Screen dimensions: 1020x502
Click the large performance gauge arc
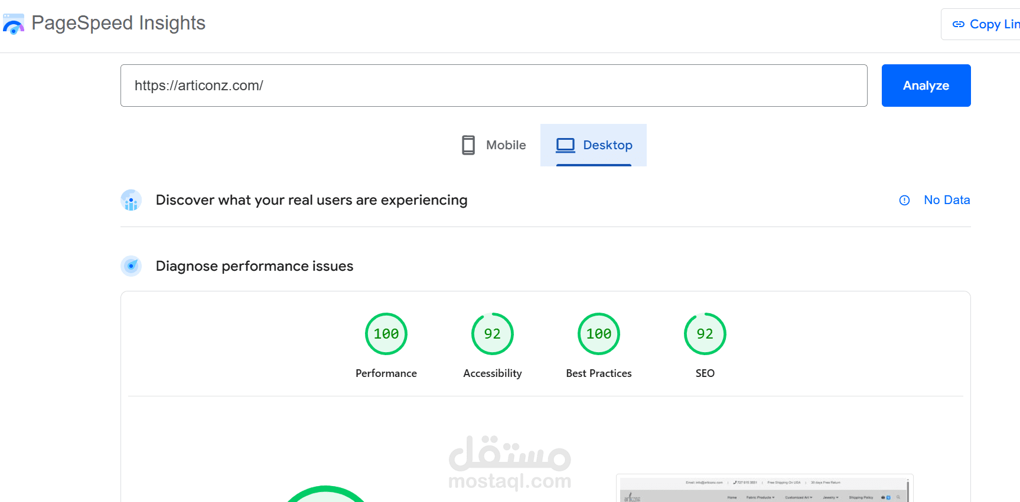325,494
